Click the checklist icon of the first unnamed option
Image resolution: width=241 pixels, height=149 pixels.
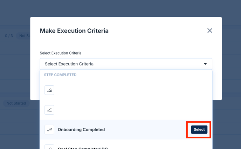point(49,90)
